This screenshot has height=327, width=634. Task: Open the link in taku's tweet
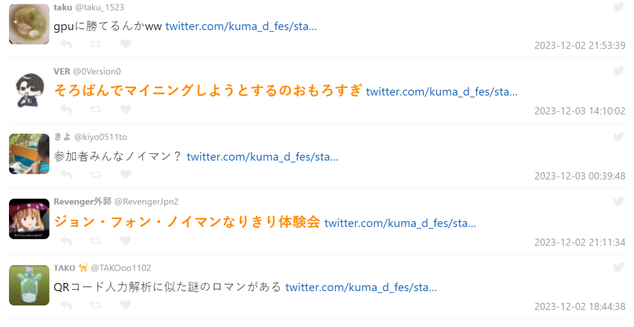coord(241,26)
